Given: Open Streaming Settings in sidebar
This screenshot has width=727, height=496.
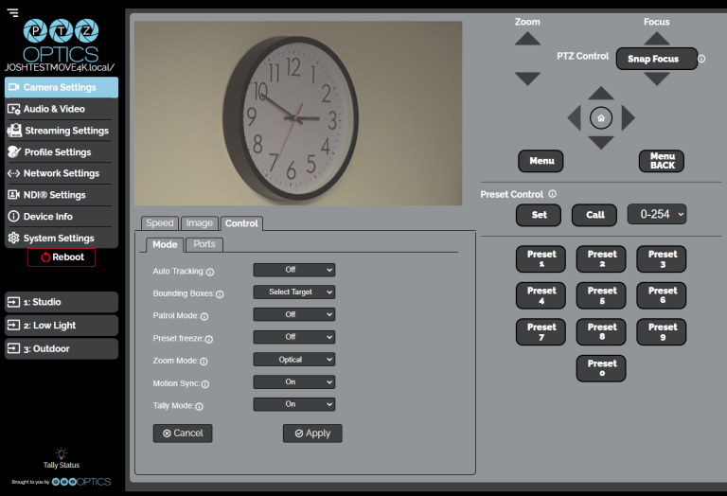Looking at the screenshot, I should (61, 131).
